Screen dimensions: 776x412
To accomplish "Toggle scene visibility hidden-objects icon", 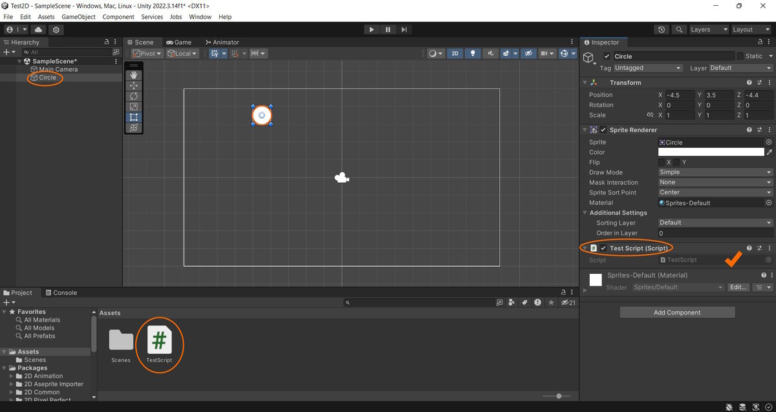I will 528,54.
